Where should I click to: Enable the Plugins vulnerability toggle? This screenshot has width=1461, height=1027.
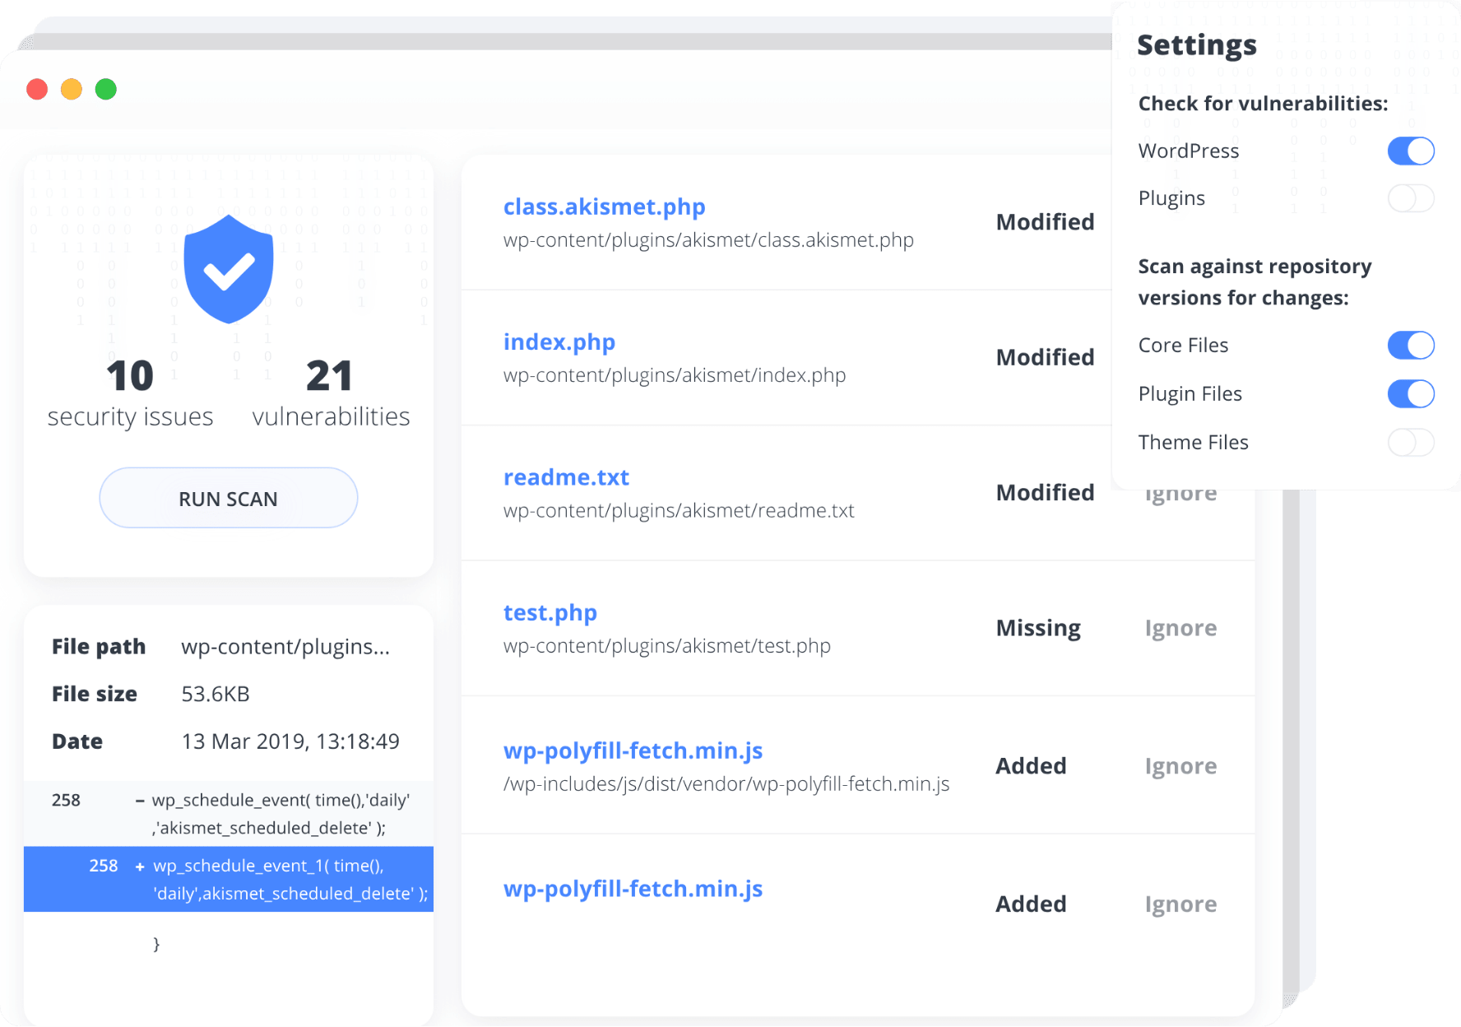tap(1411, 198)
